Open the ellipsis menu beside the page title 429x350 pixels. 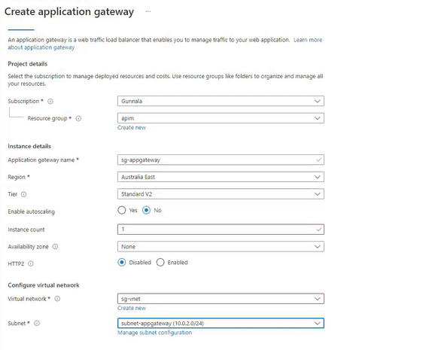pos(148,11)
